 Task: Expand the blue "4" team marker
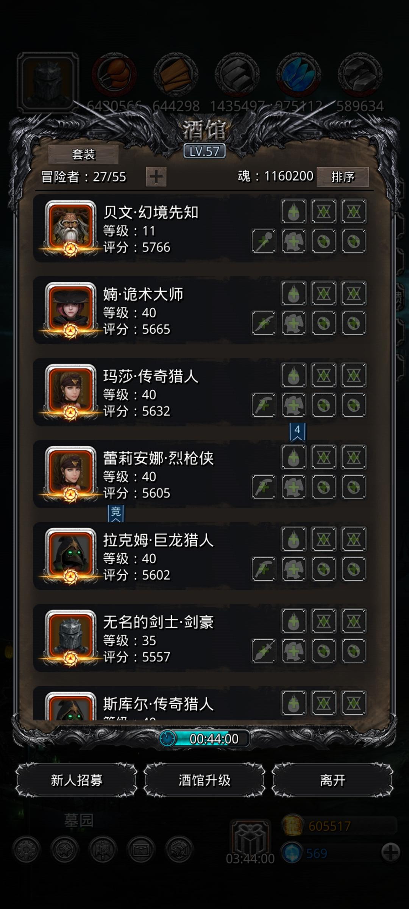297,432
